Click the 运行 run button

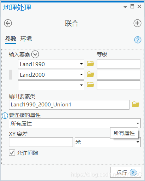tap(126, 172)
